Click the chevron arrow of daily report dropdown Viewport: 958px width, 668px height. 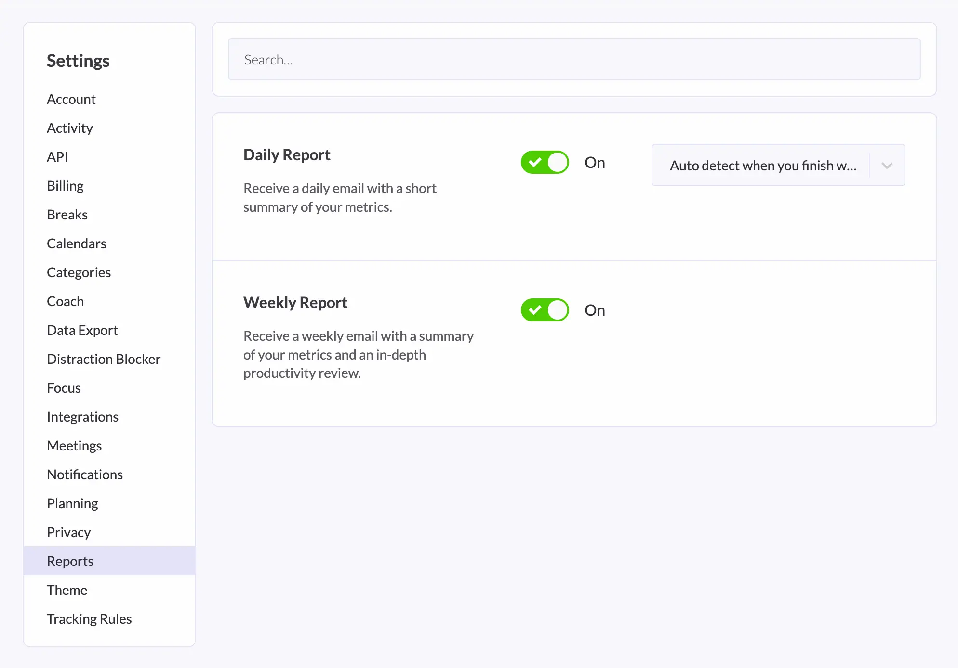(x=887, y=166)
